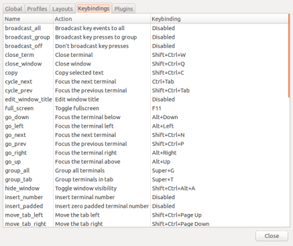The image size is (293, 246).
Task: Click the Shift+Ctrl+W keybinding cell
Action: [x=169, y=55]
